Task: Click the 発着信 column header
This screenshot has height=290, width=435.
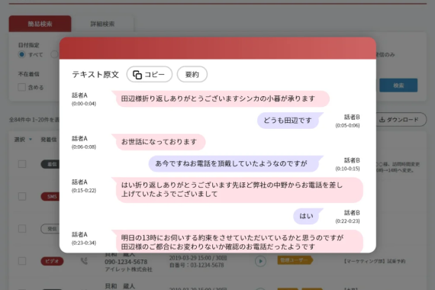Action: tap(49, 140)
